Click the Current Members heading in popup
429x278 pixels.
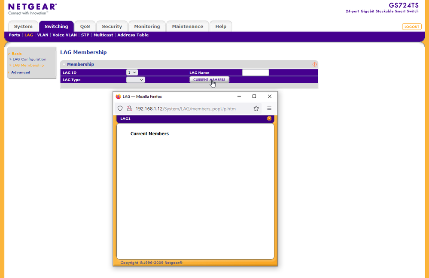[150, 134]
